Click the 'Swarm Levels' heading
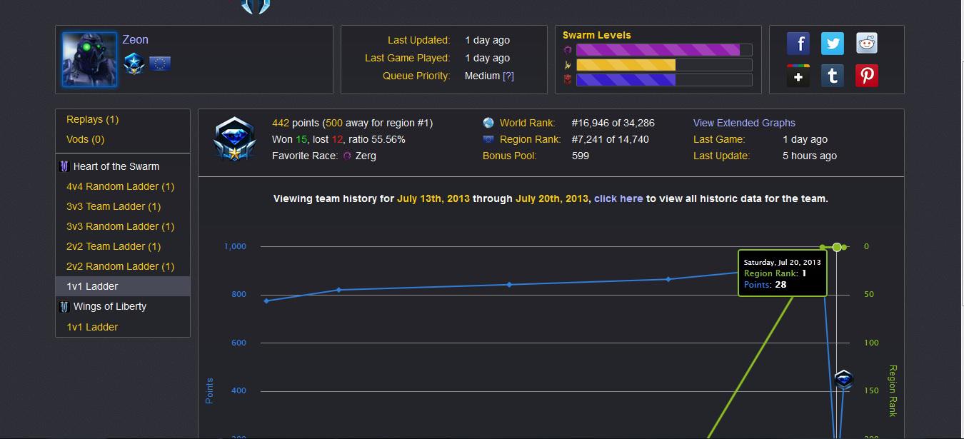964x439 pixels. pos(597,35)
